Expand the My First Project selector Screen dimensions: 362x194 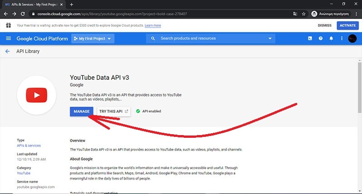pos(93,39)
